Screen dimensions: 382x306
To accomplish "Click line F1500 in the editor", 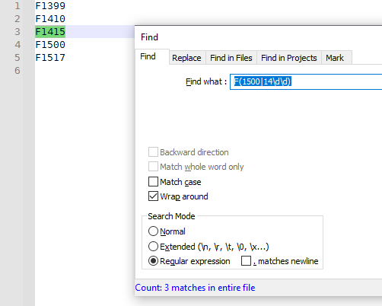I will click(x=50, y=45).
